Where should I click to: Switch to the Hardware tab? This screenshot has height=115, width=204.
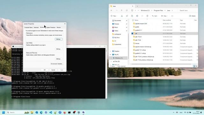[x=36, y=27]
